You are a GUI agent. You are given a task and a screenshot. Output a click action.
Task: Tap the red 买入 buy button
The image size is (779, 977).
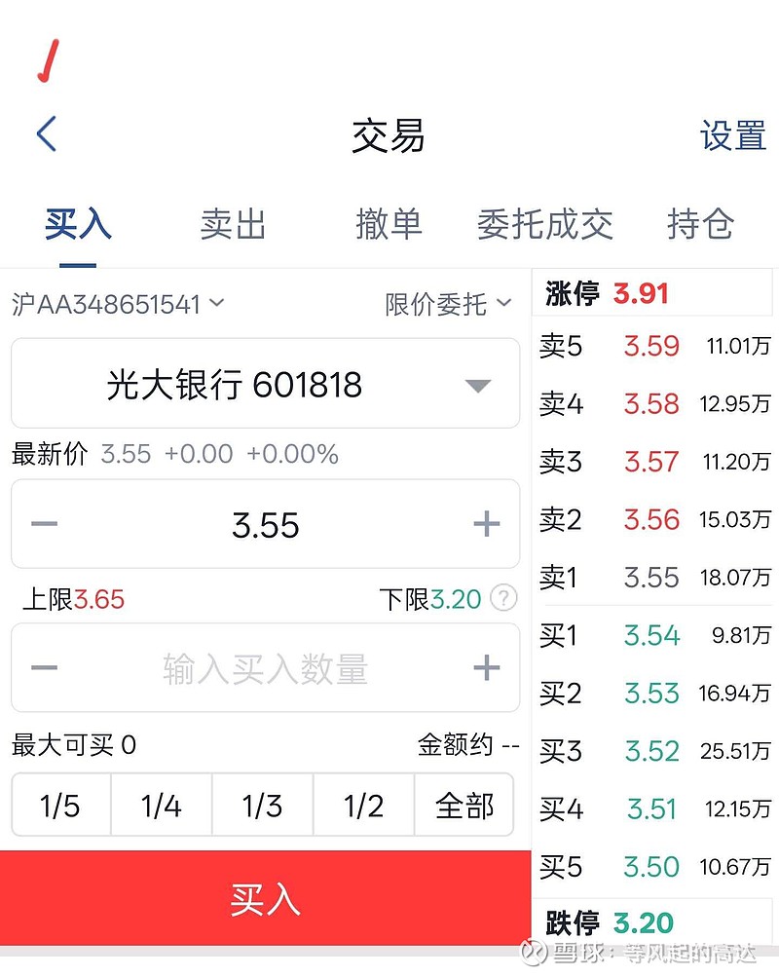265,899
